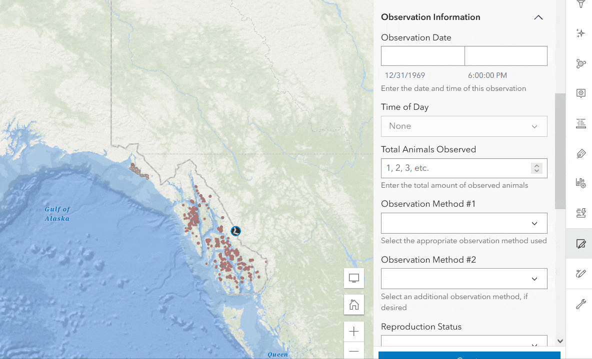Click the Observation Date time field

[x=505, y=56]
